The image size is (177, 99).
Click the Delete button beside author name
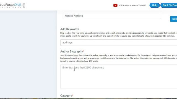[174, 19]
